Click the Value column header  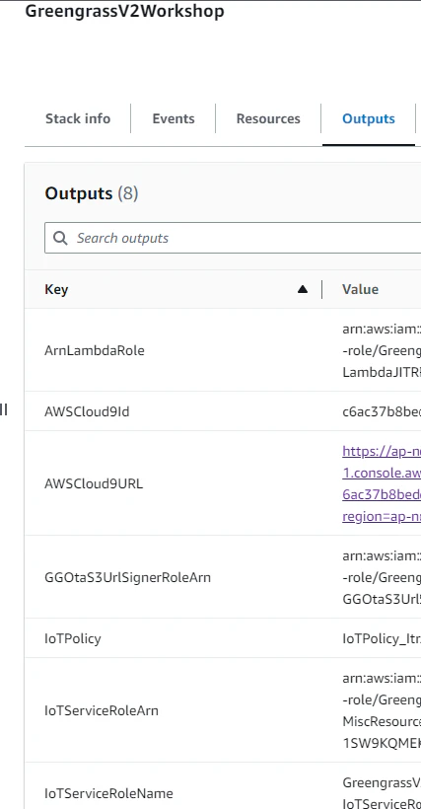(360, 289)
